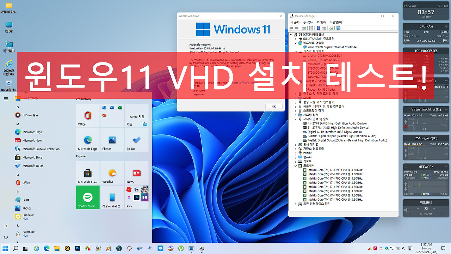Launch Microsoft Solitaire Collection
The height and width of the screenshot is (254, 451).
(x=37, y=149)
